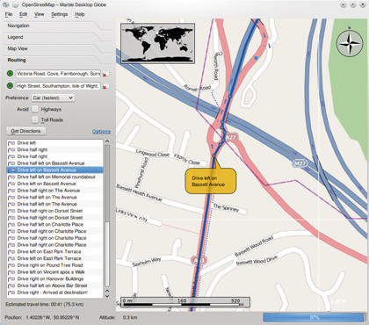Open the Help menu
Viewport: 369px width, 325px height.
tap(80, 14)
